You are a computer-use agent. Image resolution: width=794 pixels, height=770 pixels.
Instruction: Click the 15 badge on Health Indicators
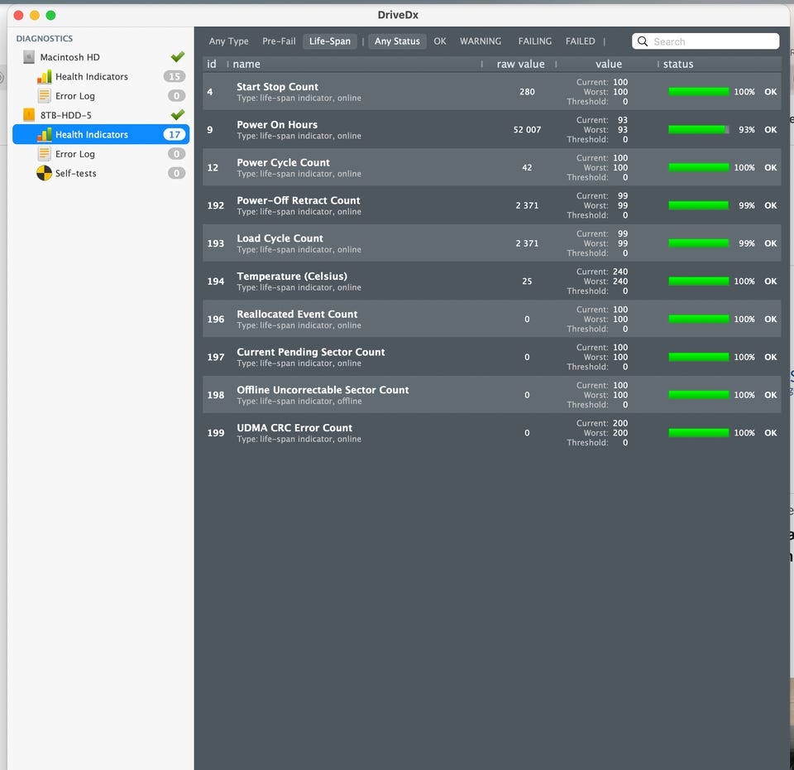point(175,76)
